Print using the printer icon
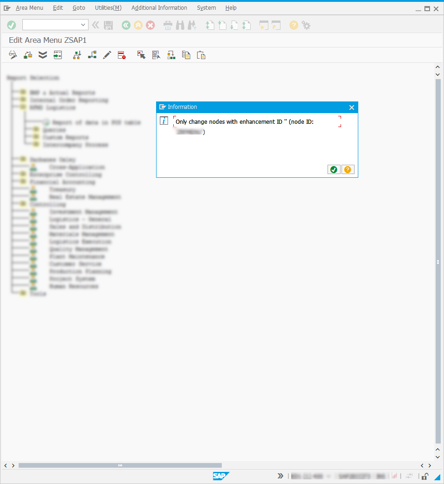 pyautogui.click(x=168, y=25)
